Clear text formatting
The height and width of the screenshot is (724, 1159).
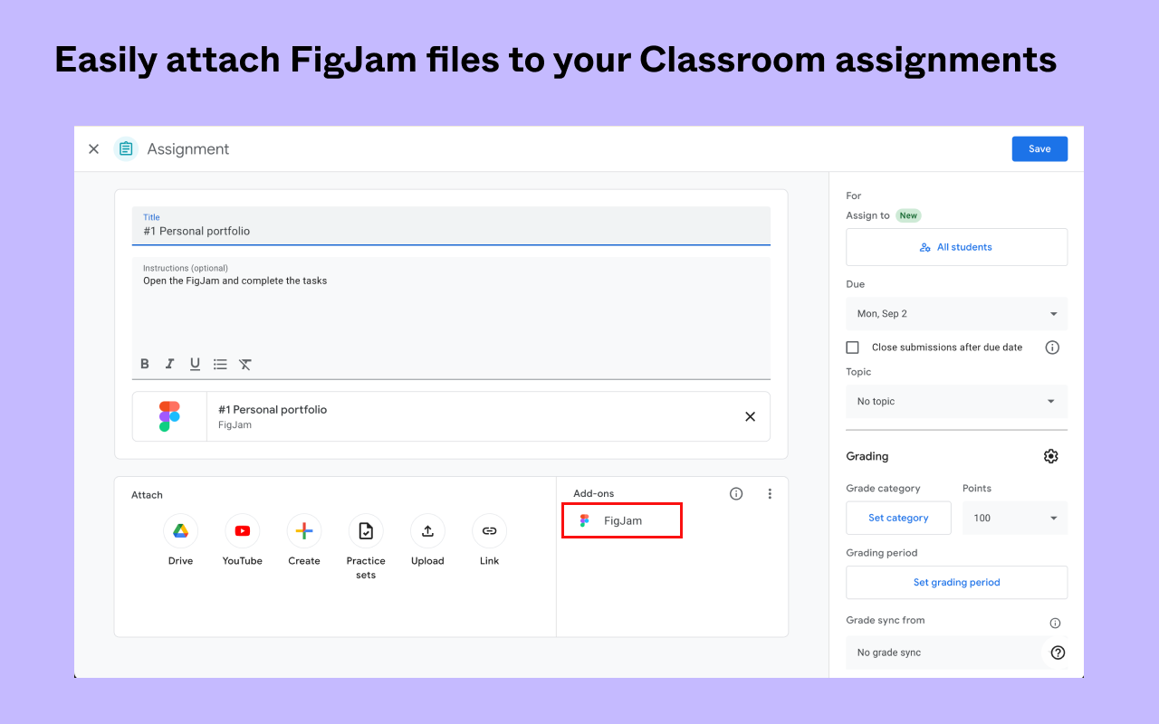[245, 364]
